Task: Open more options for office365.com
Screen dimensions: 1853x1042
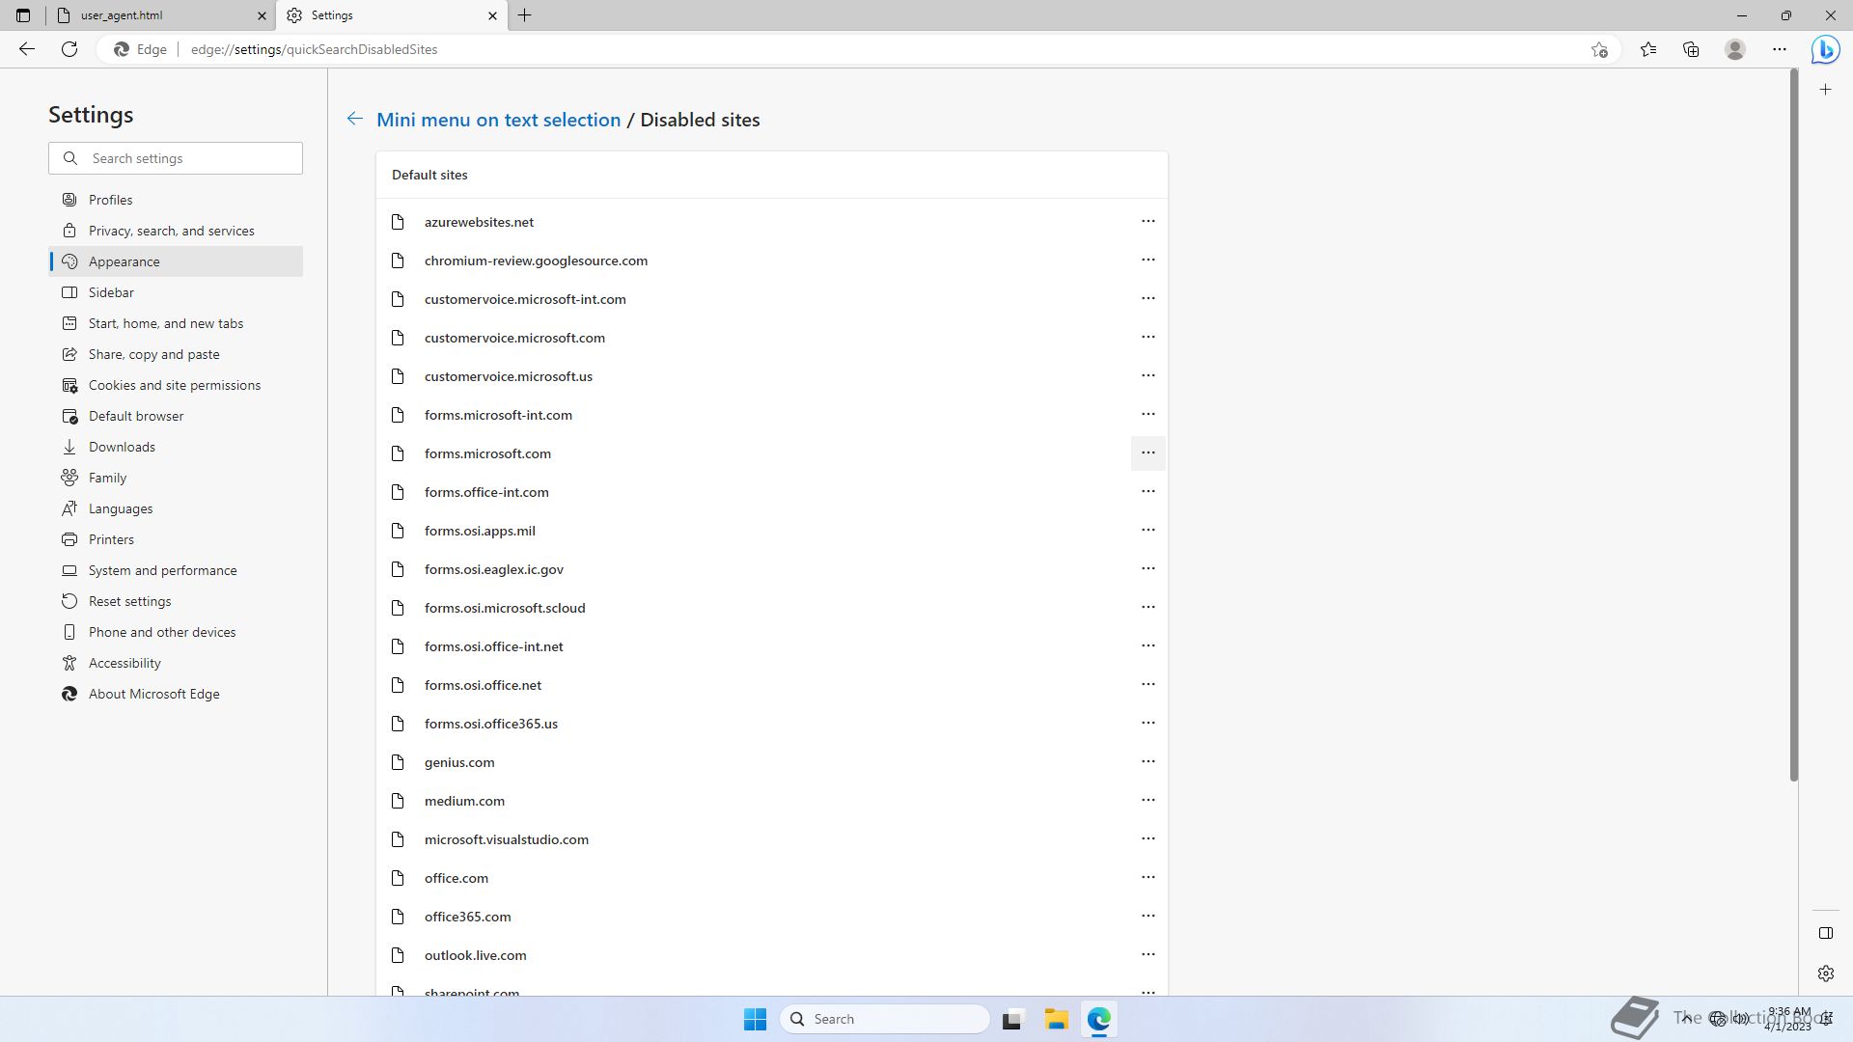Action: click(1148, 916)
